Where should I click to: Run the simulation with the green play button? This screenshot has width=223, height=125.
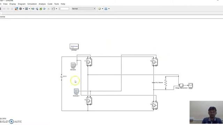click(x=41, y=9)
